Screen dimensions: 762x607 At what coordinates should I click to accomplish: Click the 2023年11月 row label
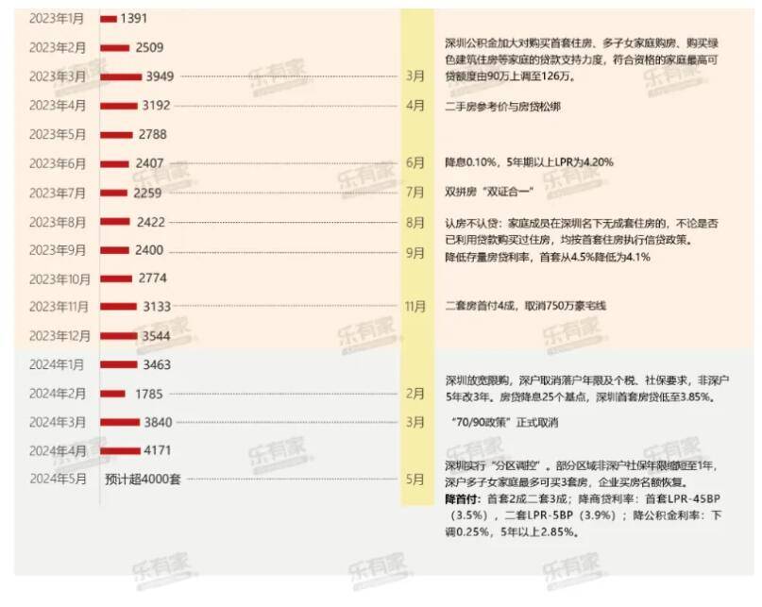[59, 307]
